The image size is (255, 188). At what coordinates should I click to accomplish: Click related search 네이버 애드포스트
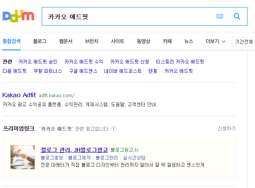click(123, 71)
